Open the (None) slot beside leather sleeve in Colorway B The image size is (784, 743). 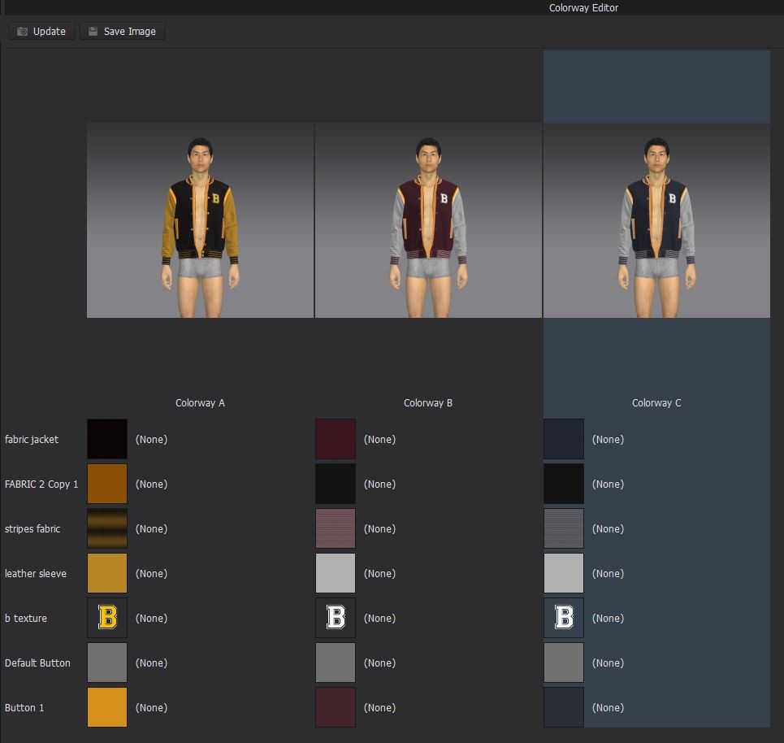[x=380, y=573]
